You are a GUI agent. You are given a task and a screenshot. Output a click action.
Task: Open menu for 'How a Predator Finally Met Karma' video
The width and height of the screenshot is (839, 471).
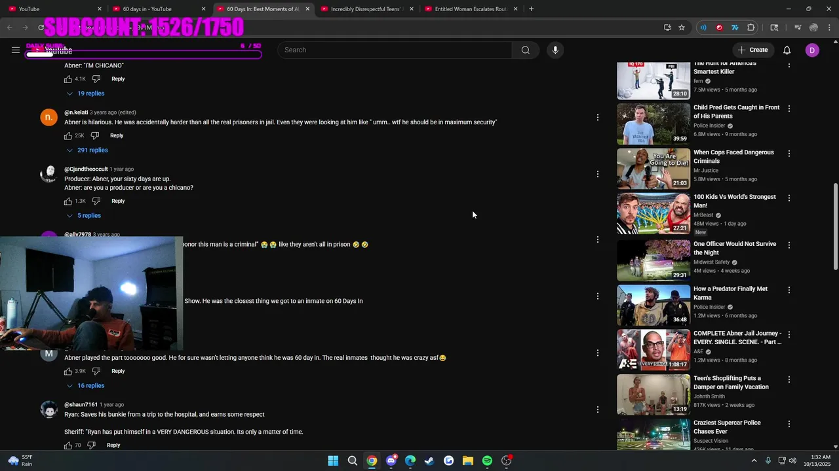coord(789,290)
